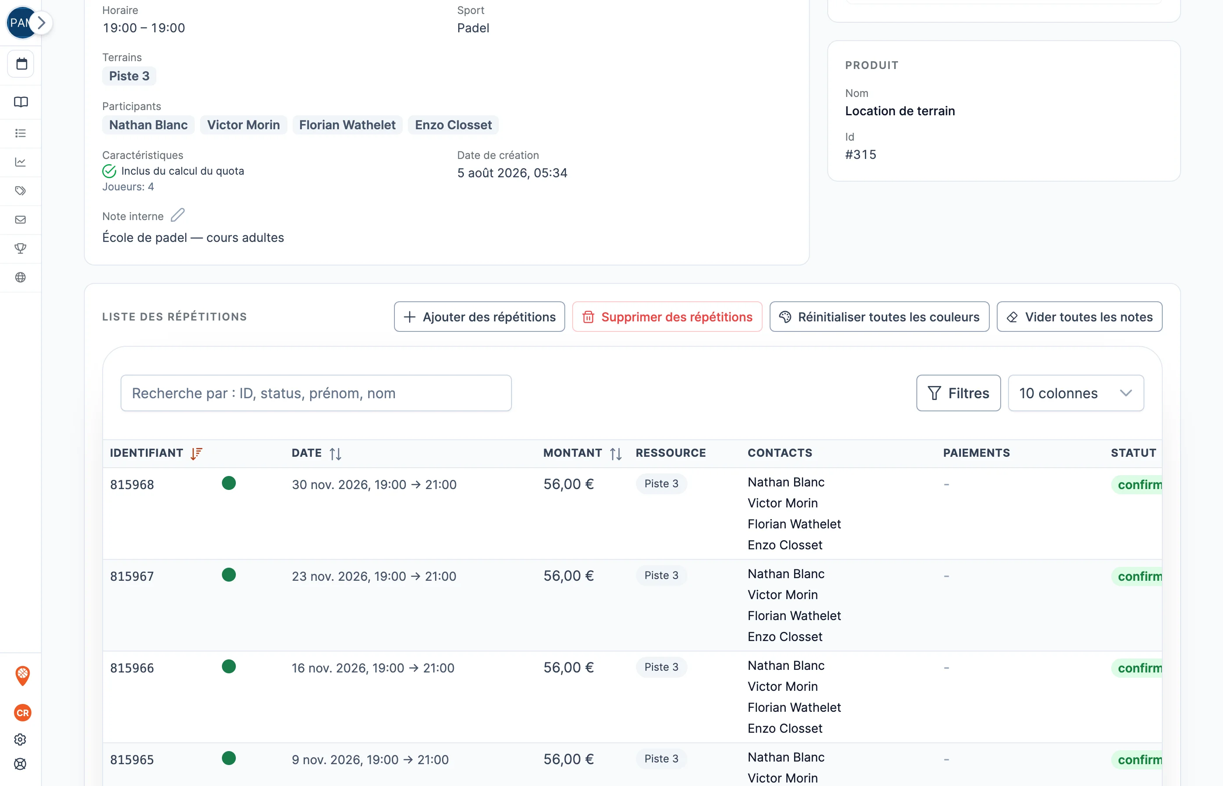Click the orange padel location pin icon
This screenshot has height=786, width=1223.
pyautogui.click(x=22, y=676)
